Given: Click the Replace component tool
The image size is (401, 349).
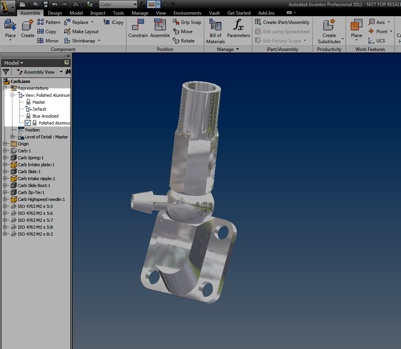Looking at the screenshot, I should click(76, 22).
